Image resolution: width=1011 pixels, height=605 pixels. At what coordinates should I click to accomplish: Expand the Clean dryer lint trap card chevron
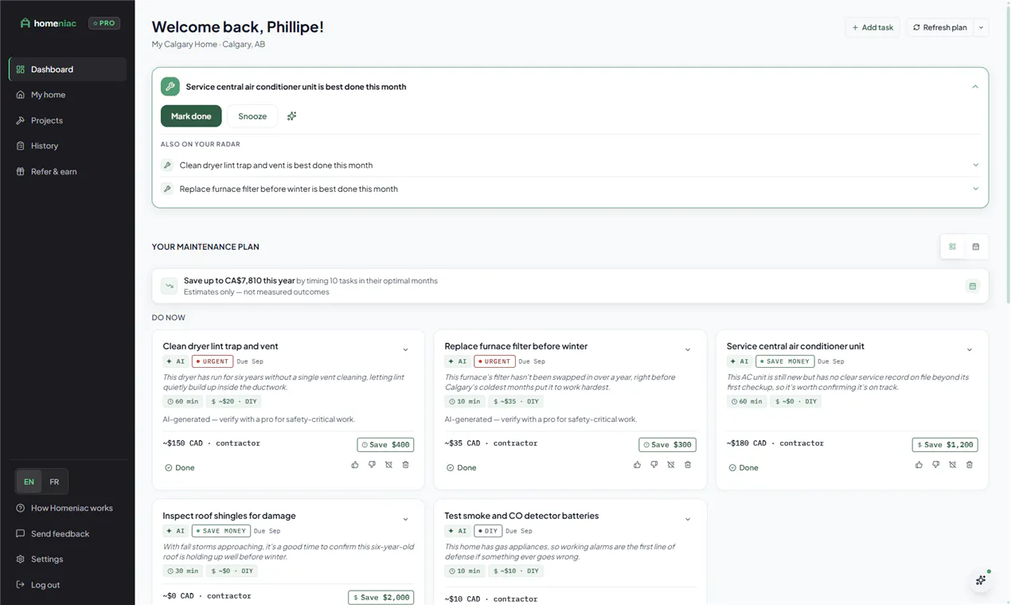[405, 350]
